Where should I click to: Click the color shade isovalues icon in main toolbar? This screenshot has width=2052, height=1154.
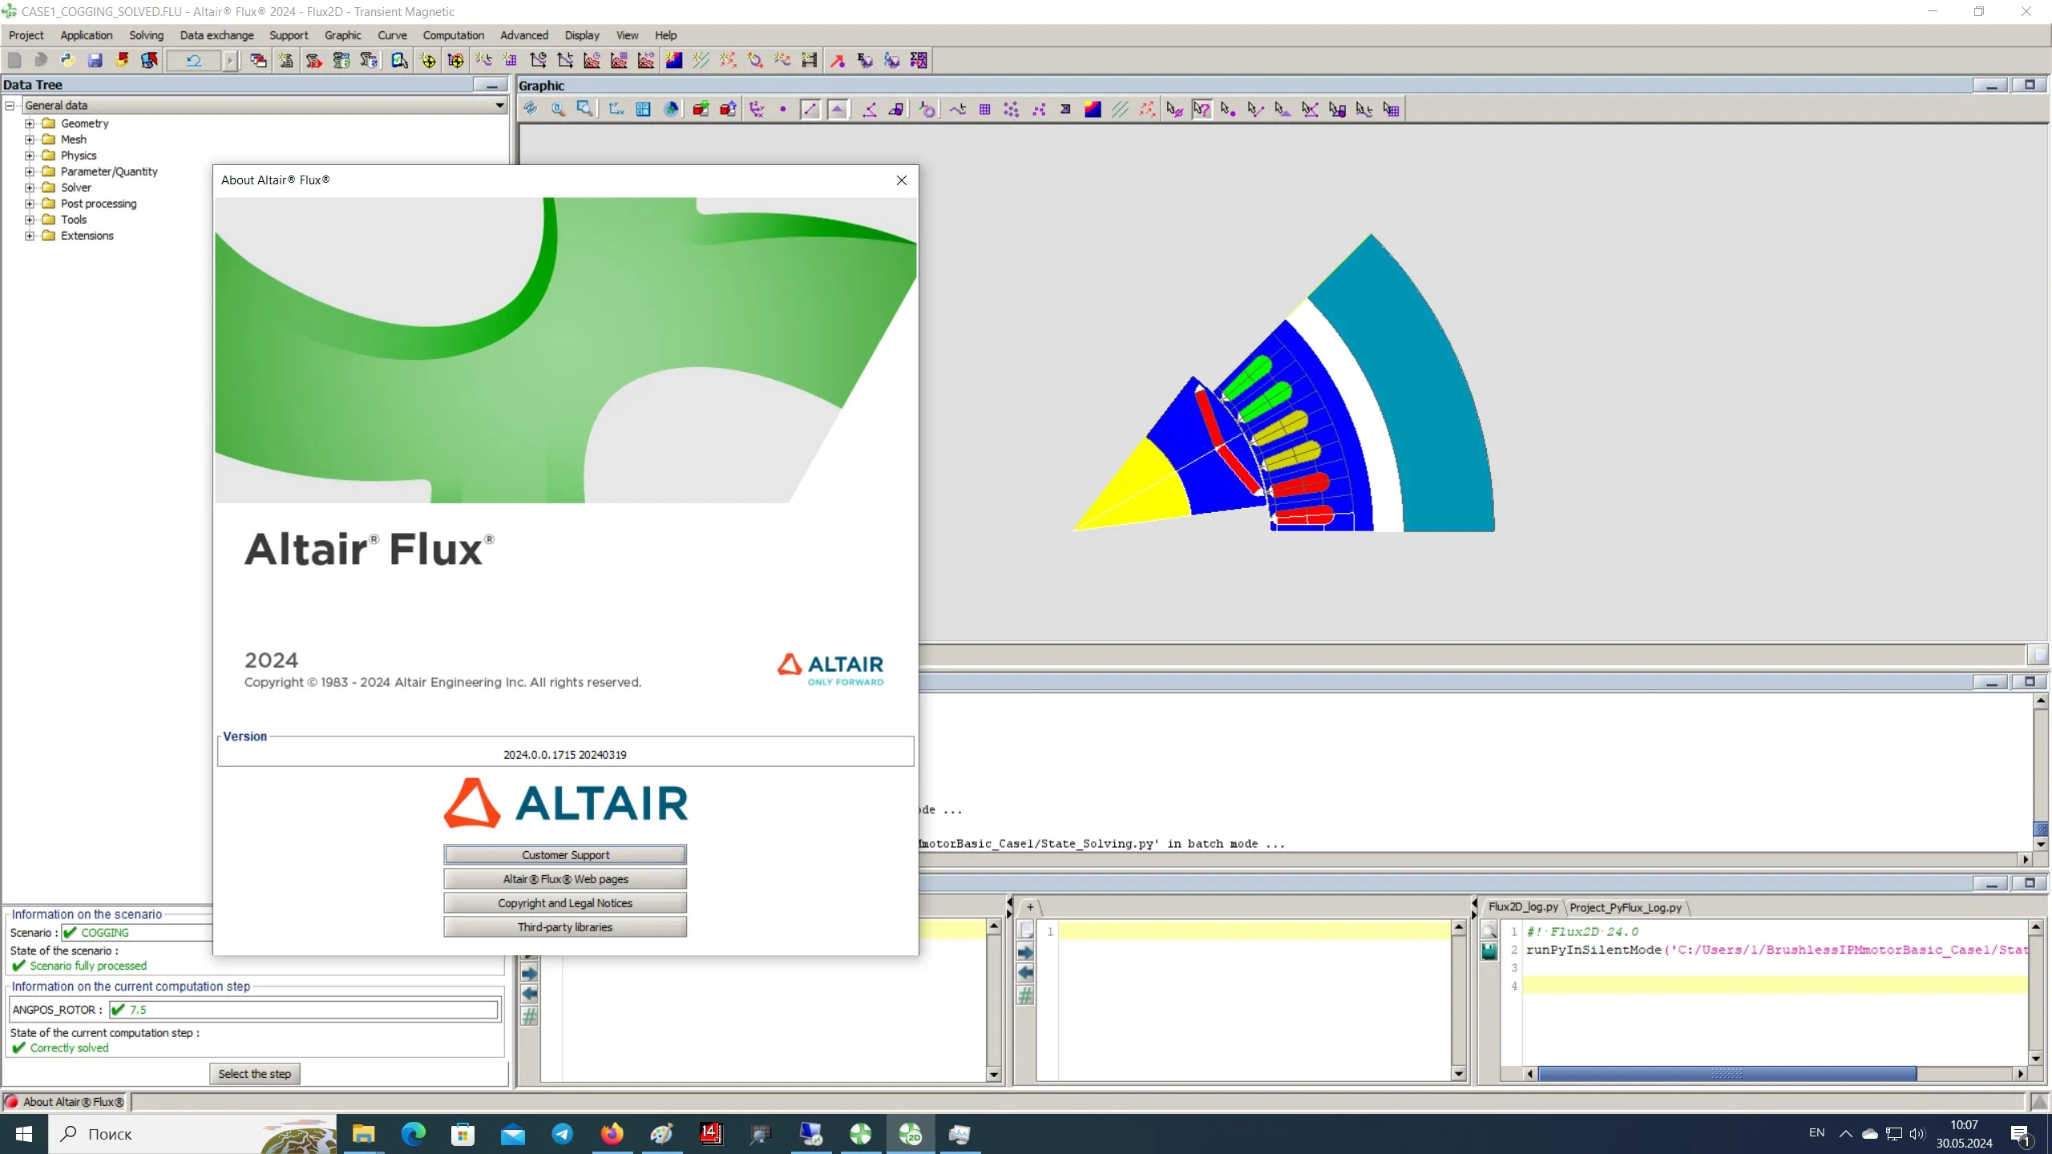click(674, 60)
